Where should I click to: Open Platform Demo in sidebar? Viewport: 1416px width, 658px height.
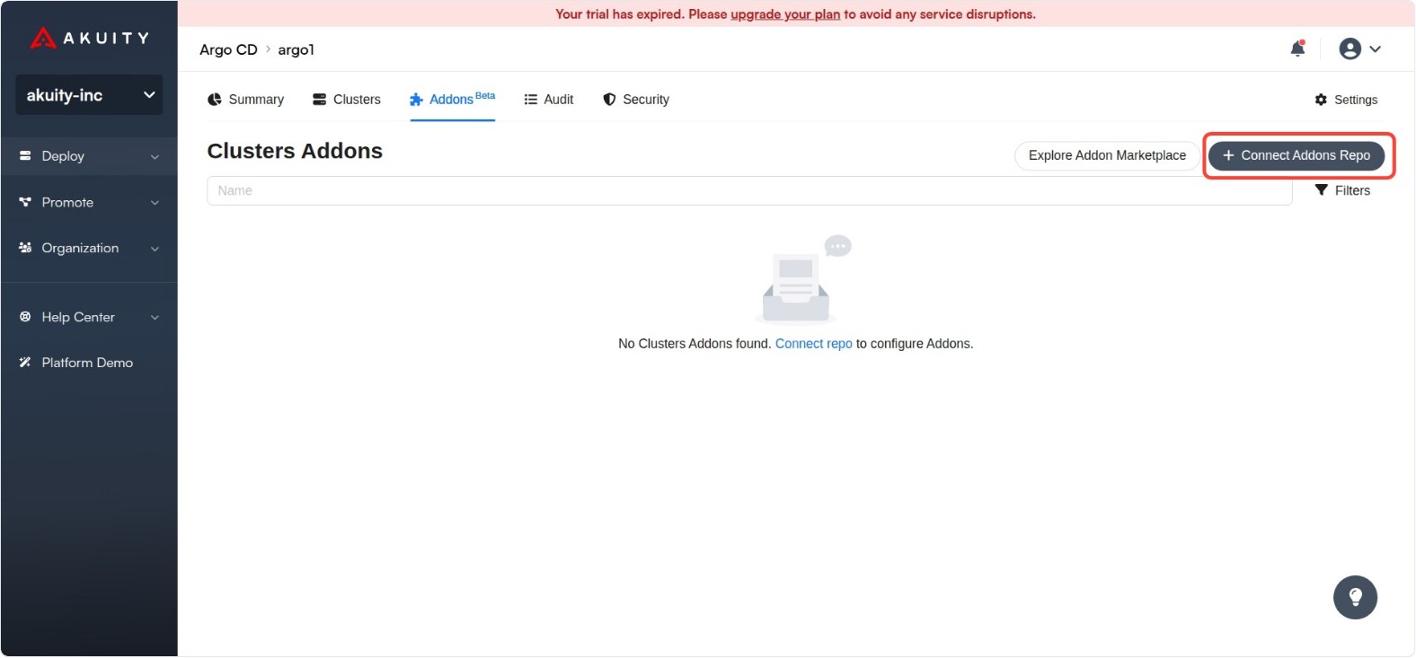[x=89, y=363]
